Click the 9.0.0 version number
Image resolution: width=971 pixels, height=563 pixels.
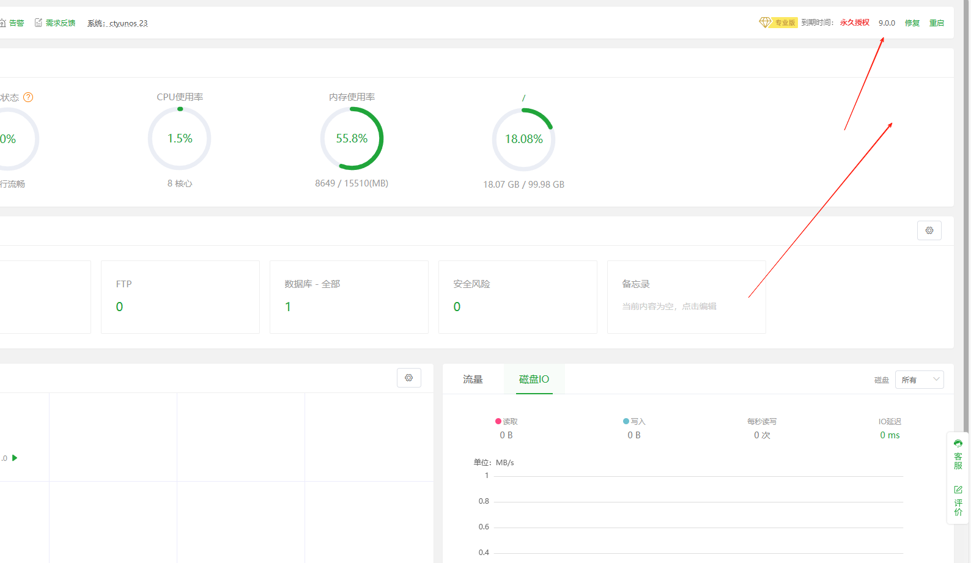[x=887, y=23]
